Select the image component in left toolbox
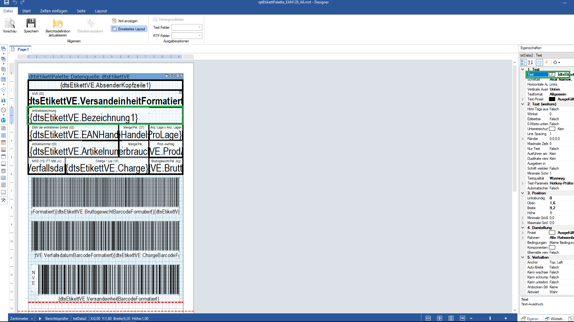This screenshot has height=322, width=574. click(3, 192)
